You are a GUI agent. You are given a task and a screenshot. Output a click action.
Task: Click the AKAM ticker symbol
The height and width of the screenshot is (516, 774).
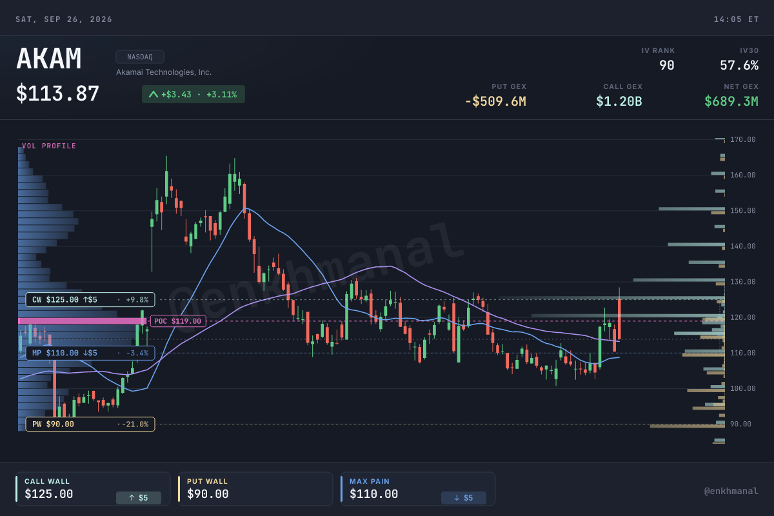click(x=49, y=59)
